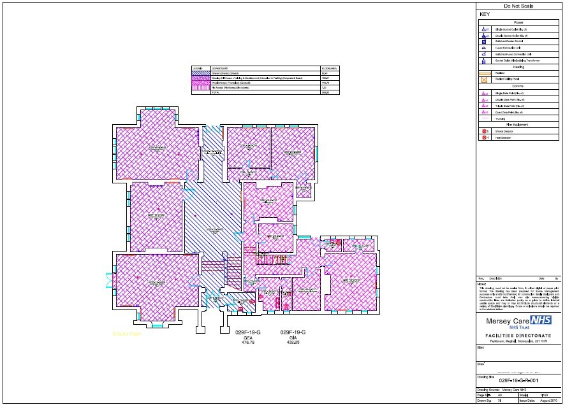The height and width of the screenshot is (405, 565).
Task: Click the Single Socket Outlet key symbol
Action: pyautogui.click(x=485, y=29)
